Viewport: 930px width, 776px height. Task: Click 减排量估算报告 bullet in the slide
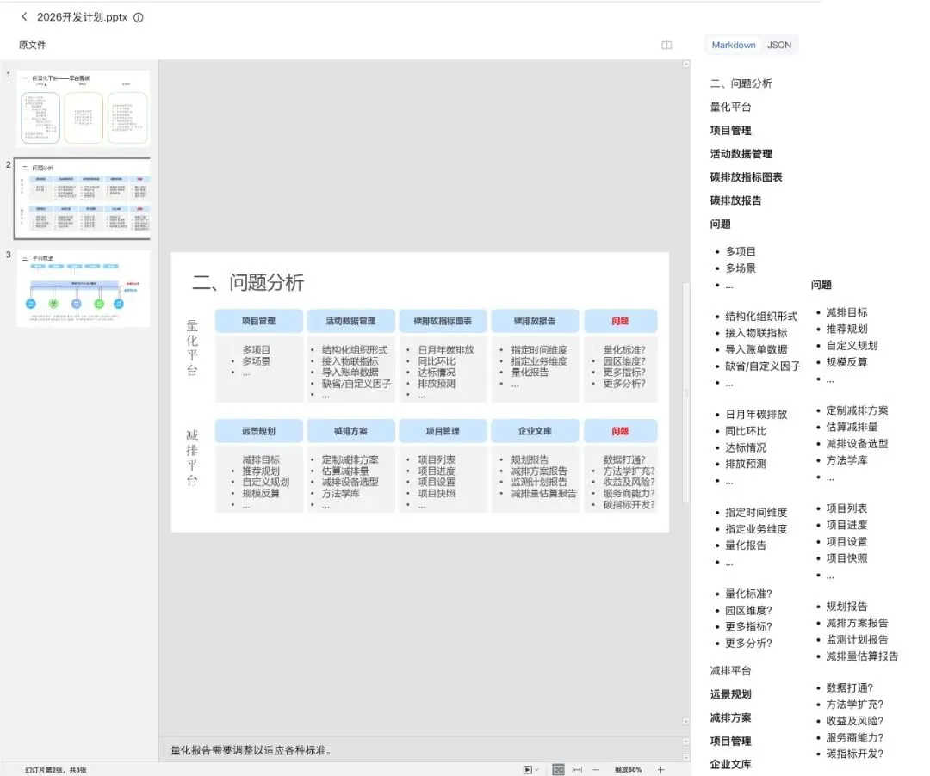(x=544, y=494)
